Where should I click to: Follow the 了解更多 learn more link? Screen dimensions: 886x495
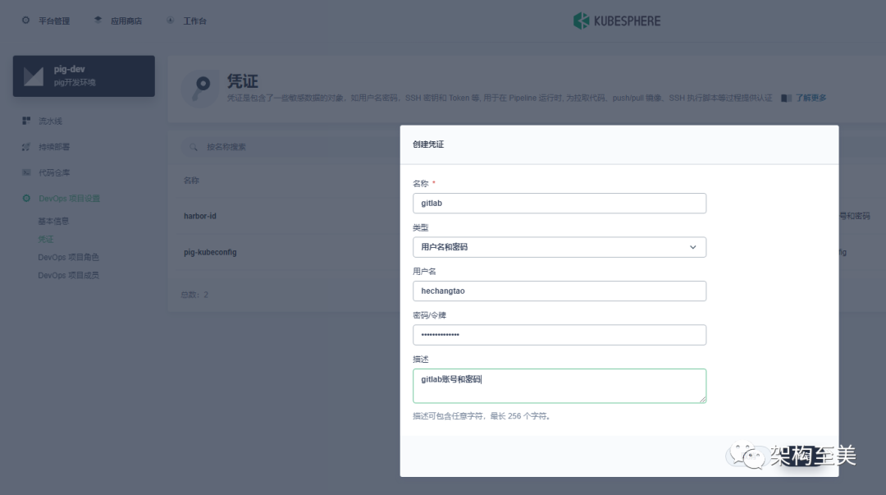coord(811,98)
